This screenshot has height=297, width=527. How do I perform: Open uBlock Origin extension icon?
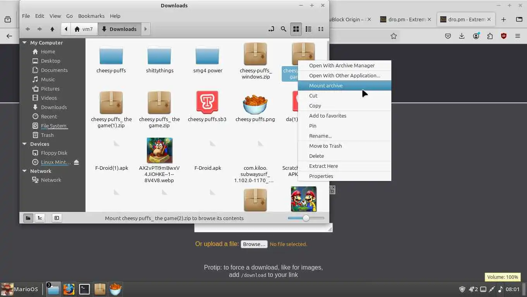504,36
